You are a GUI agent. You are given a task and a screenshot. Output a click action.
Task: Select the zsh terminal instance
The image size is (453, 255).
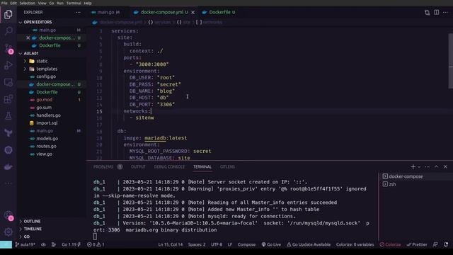point(389,184)
